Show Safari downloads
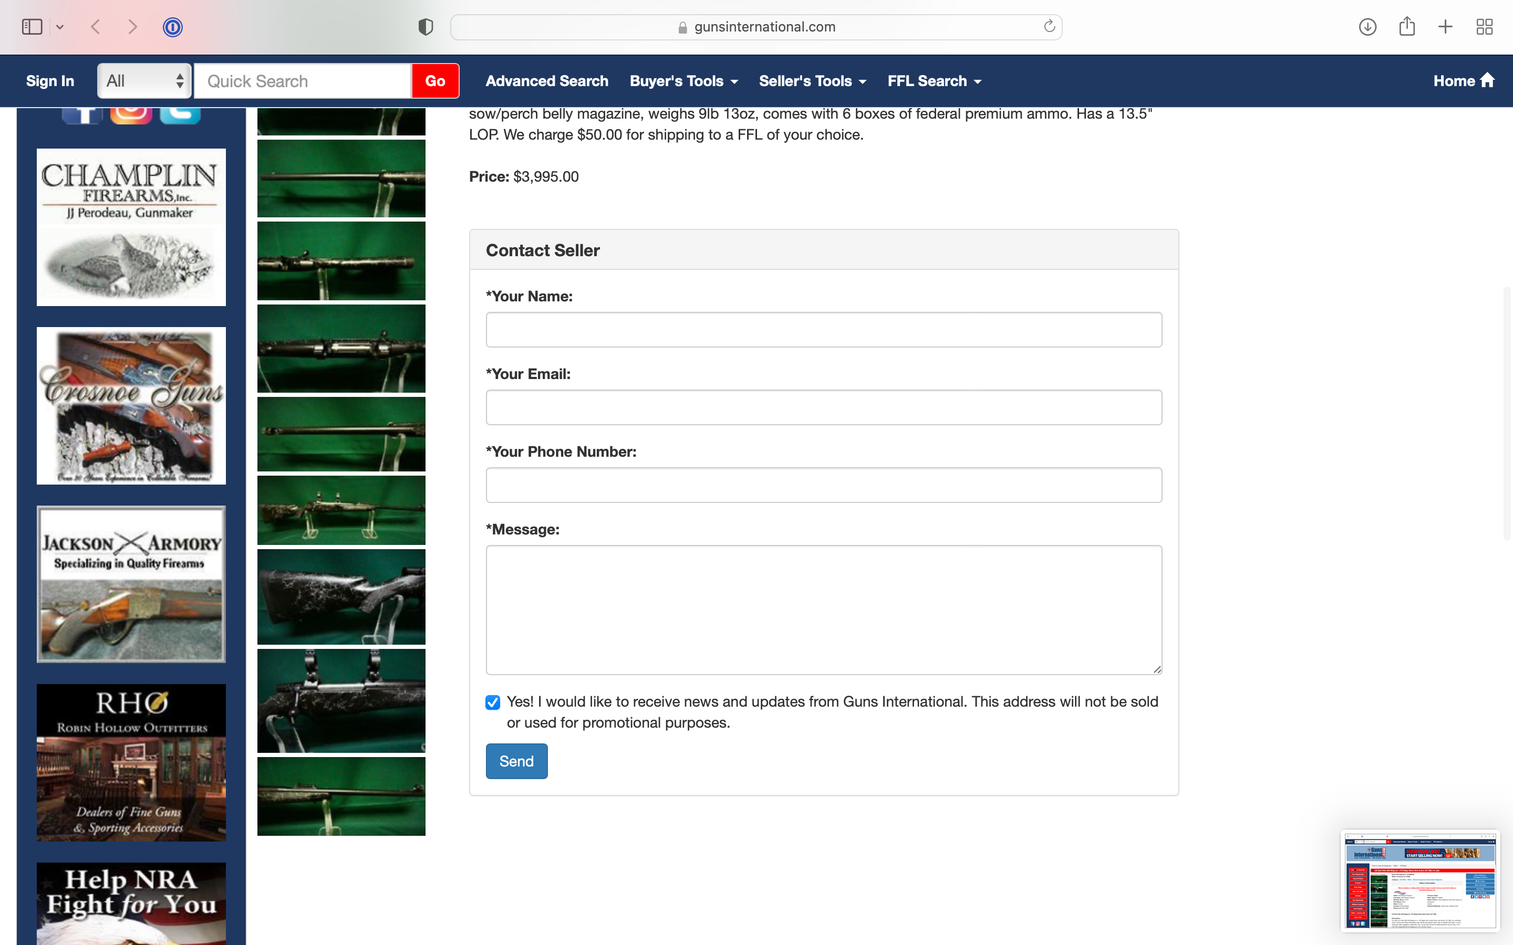Image resolution: width=1513 pixels, height=945 pixels. [x=1367, y=27]
